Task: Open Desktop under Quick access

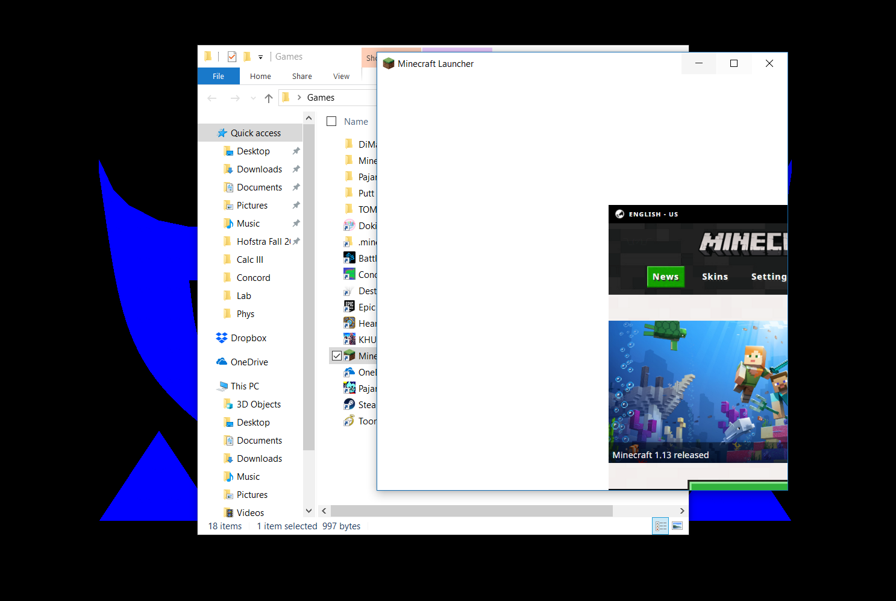Action: 253,151
